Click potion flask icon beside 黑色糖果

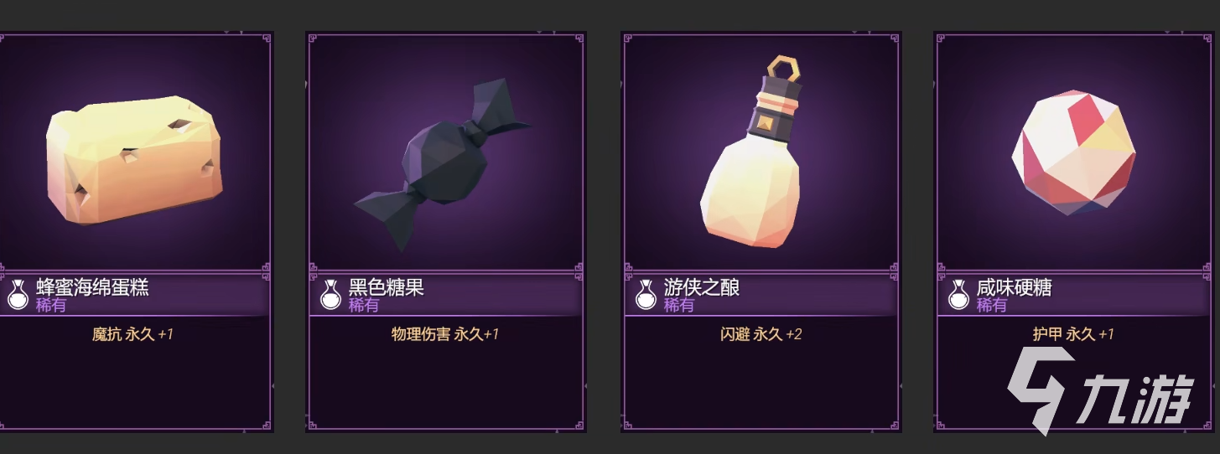pos(331,294)
